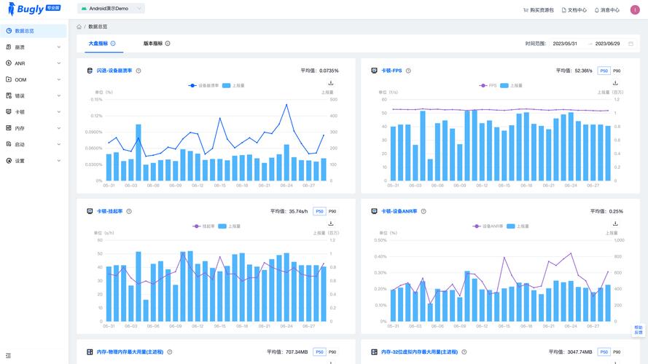Select P90 in 卡顿-FPS chart

click(617, 71)
